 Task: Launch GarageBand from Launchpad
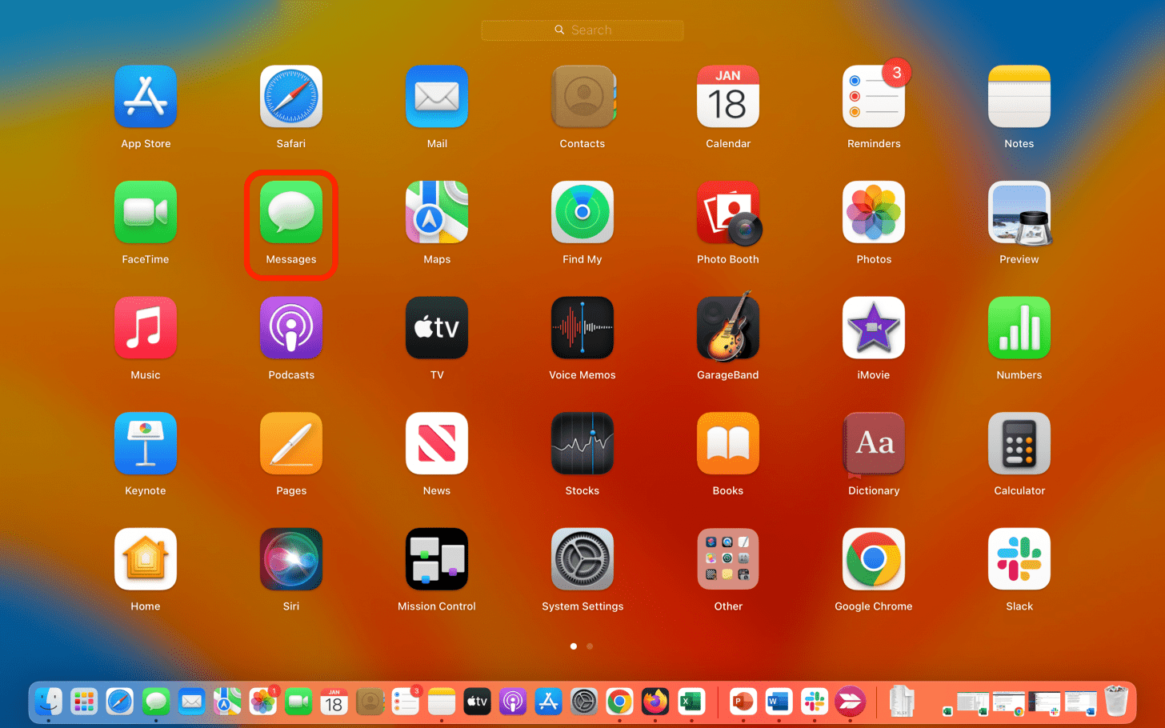click(x=727, y=328)
